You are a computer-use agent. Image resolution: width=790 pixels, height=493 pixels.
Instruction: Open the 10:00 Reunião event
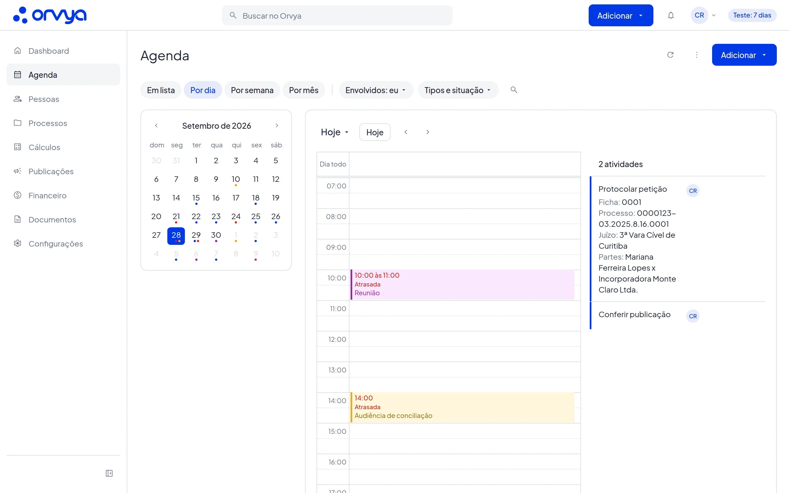(462, 284)
